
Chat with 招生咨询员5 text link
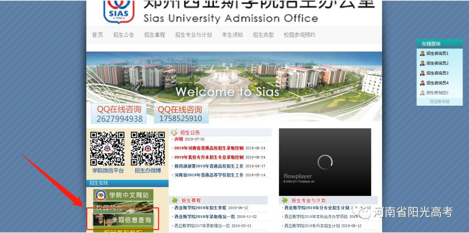[438, 93]
